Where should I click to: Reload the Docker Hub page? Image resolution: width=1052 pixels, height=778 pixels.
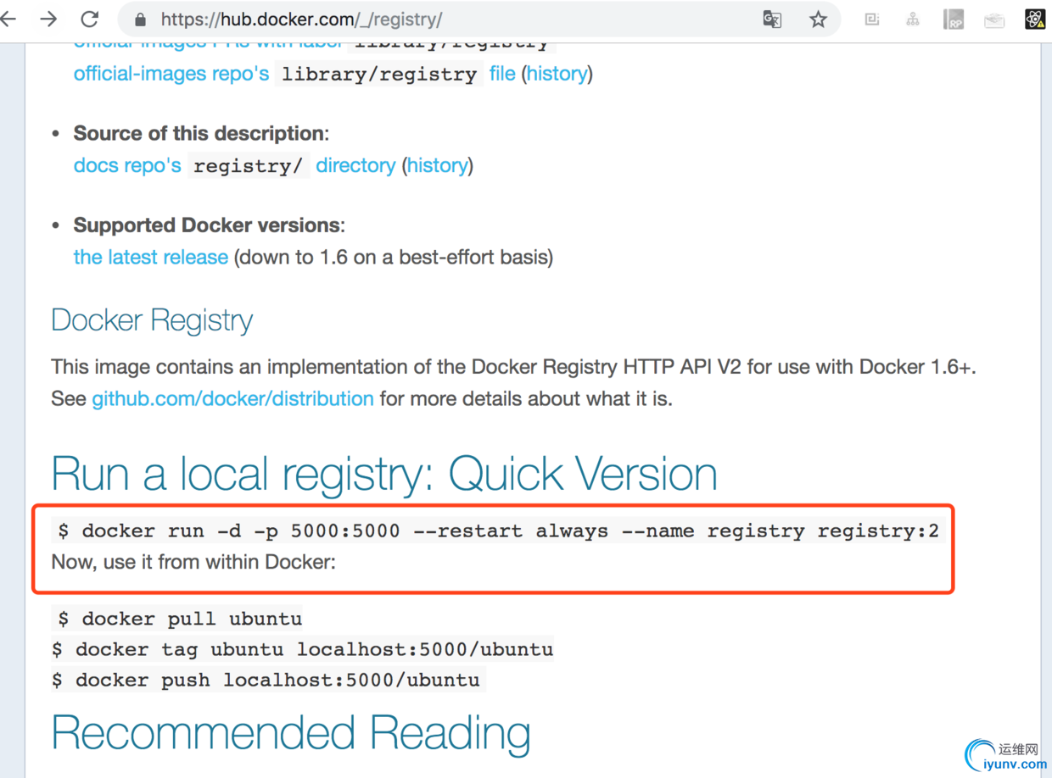pyautogui.click(x=90, y=19)
